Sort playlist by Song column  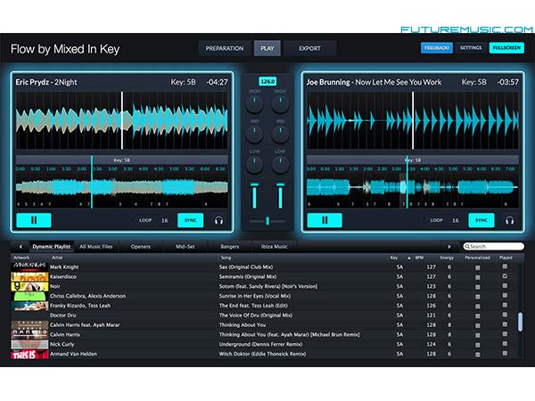(226, 258)
